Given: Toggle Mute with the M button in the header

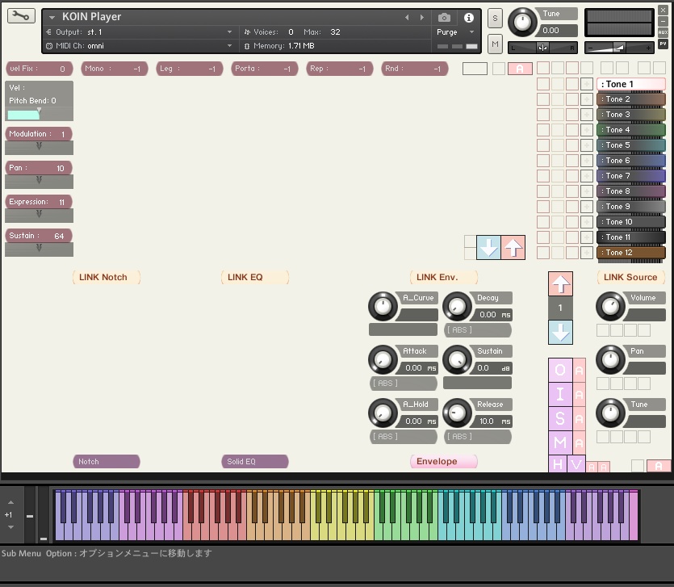Looking at the screenshot, I should (x=495, y=45).
